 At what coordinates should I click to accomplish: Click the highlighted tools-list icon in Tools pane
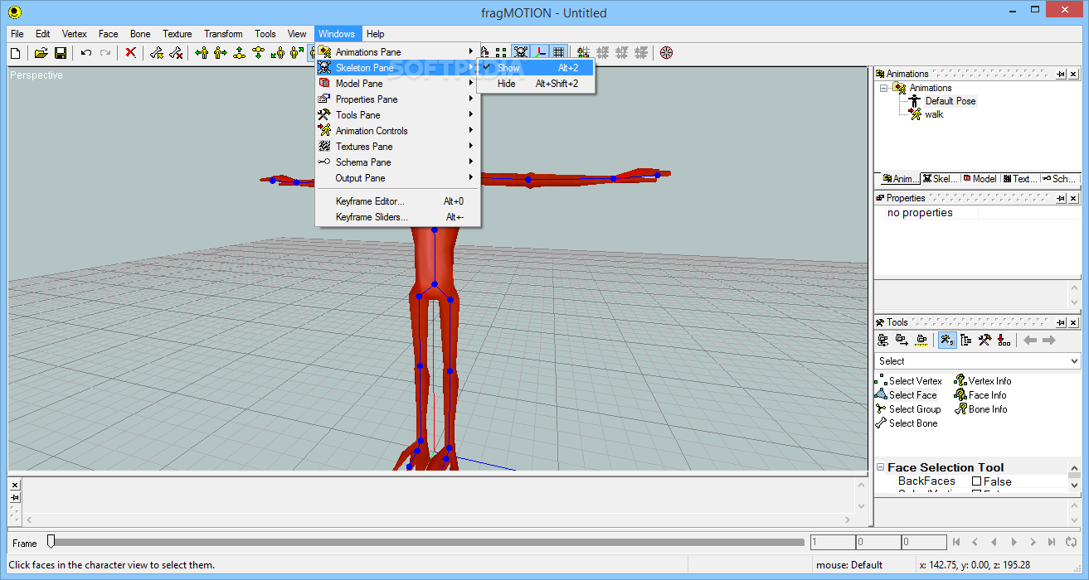[947, 340]
